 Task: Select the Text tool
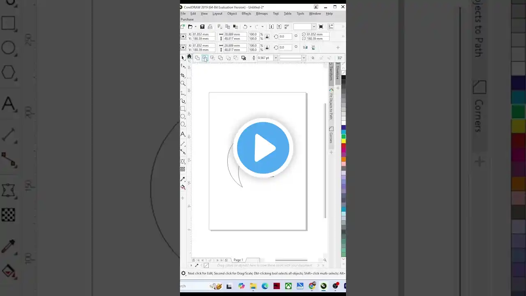pyautogui.click(x=183, y=134)
